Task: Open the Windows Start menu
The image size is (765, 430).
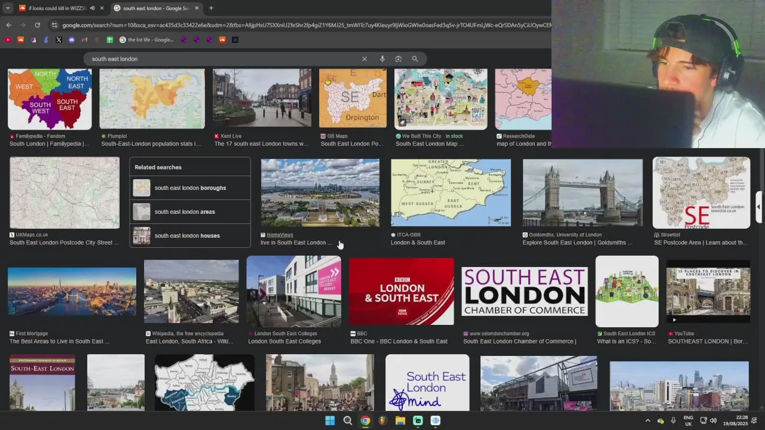Action: pos(330,420)
